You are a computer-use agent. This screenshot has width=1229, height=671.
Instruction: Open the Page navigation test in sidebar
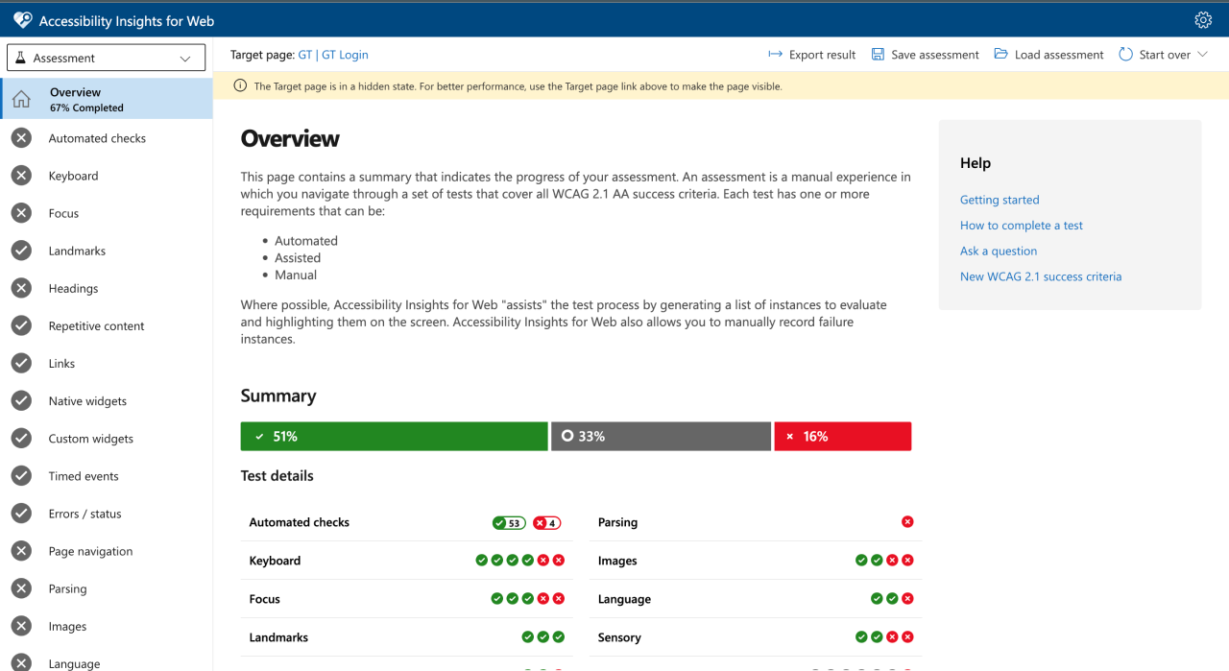point(107,551)
